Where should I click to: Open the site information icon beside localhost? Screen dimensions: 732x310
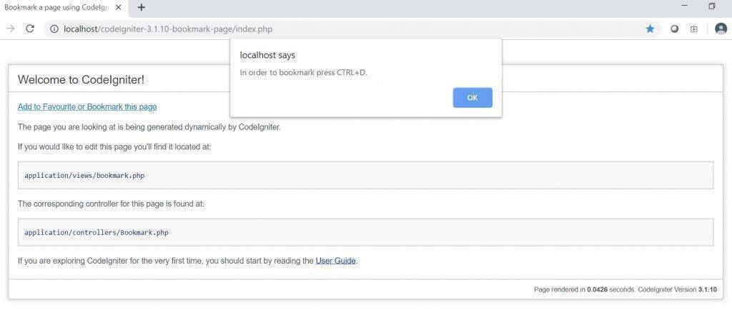point(54,29)
